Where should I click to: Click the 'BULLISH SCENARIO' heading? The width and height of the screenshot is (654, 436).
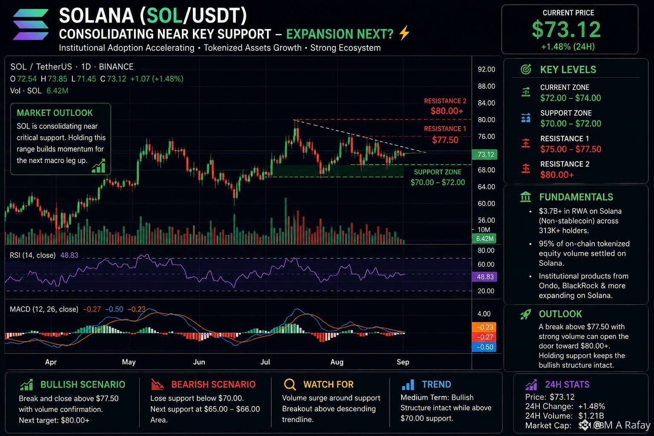click(83, 384)
